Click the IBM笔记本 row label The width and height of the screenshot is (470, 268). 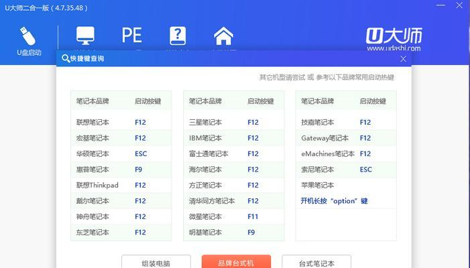pyautogui.click(x=205, y=138)
